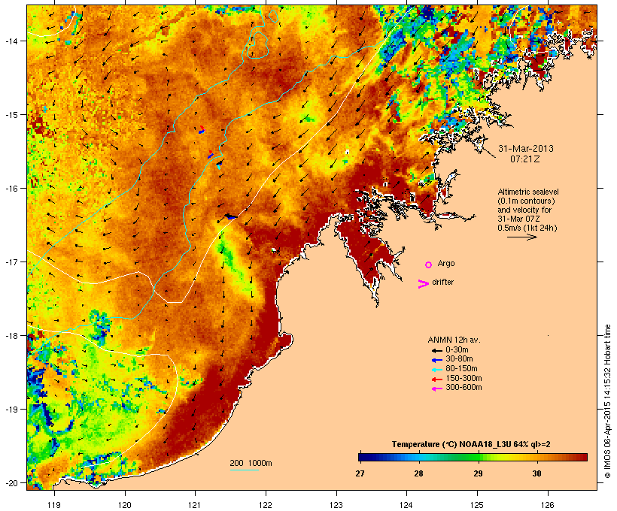Click the latitude axis label -14
The image size is (617, 511).
(11, 41)
